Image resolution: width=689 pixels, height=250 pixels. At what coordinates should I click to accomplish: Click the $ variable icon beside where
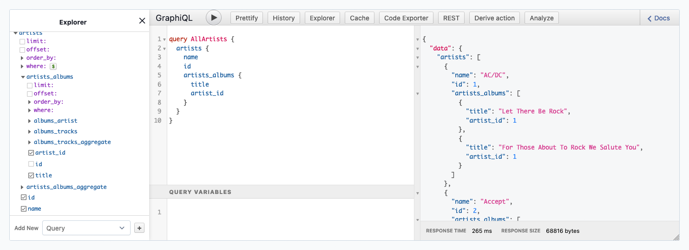[53, 66]
